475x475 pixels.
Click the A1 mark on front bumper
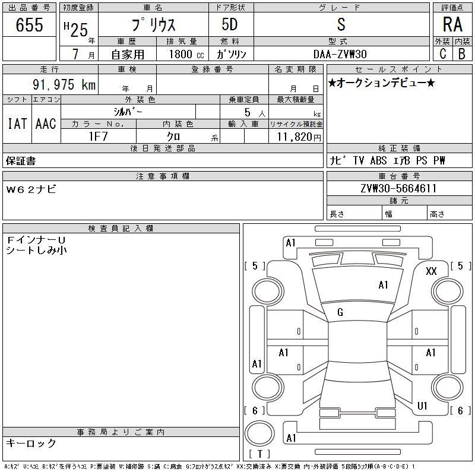[x=290, y=243]
